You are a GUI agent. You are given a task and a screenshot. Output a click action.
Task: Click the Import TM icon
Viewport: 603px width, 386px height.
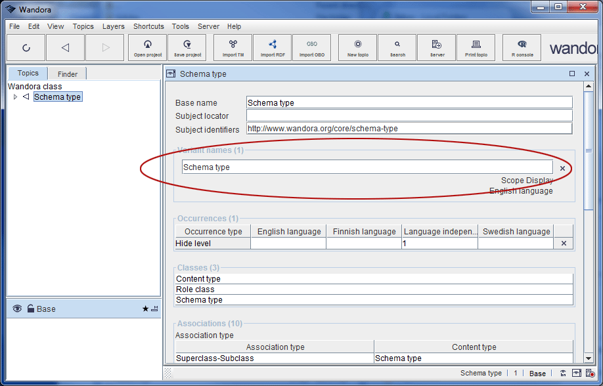point(233,48)
